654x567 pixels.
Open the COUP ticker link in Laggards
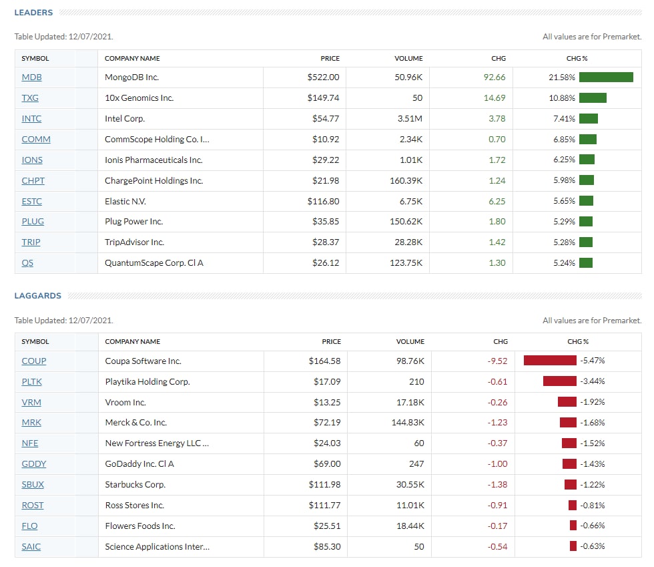[x=34, y=361]
